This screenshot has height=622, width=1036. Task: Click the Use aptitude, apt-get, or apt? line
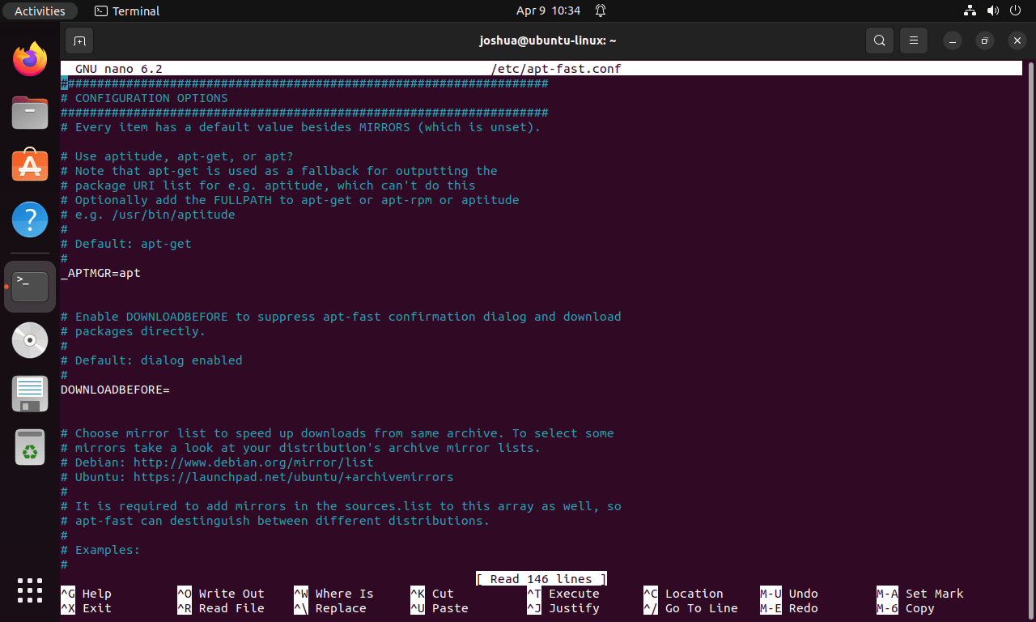177,156
